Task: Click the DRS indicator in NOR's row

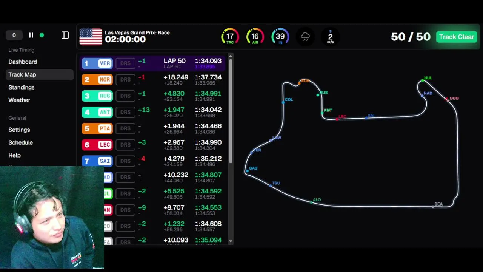Action: (125, 80)
